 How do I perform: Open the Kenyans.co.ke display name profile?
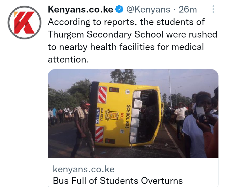tap(80, 10)
